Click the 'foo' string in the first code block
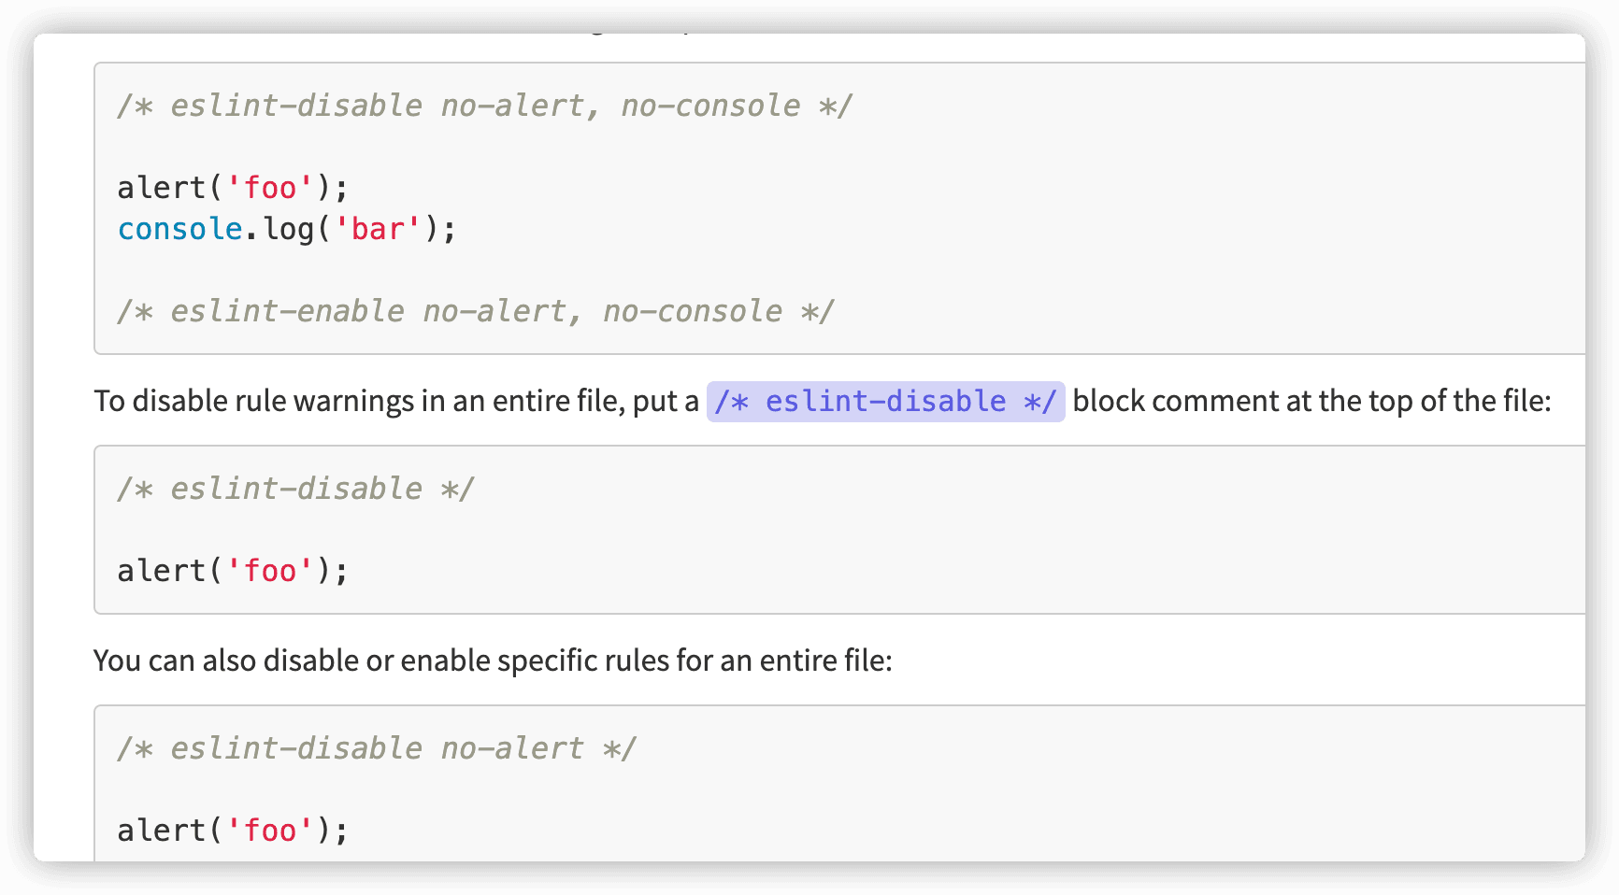 [x=270, y=188]
